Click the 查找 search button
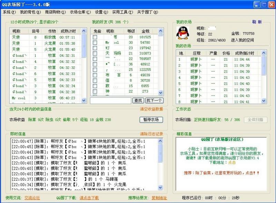The width and height of the screenshot is (276, 203). (138, 100)
